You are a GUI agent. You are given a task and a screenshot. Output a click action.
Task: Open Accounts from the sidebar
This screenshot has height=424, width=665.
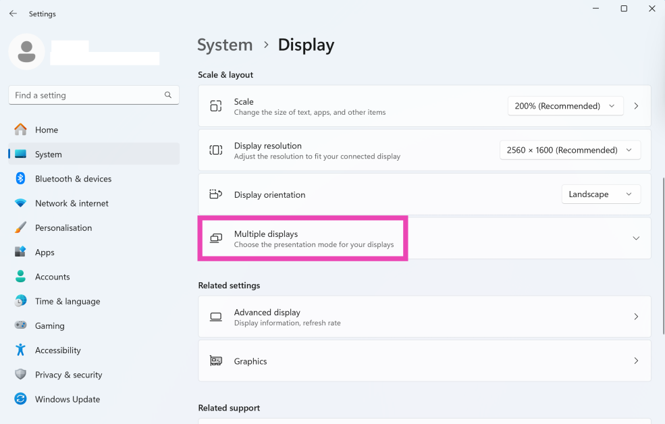point(52,277)
